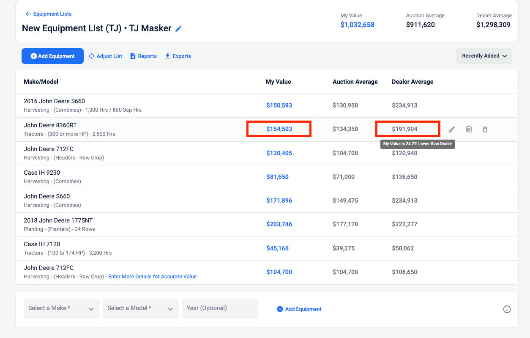
Task: Click My Value $203,746
Action: [279, 224]
